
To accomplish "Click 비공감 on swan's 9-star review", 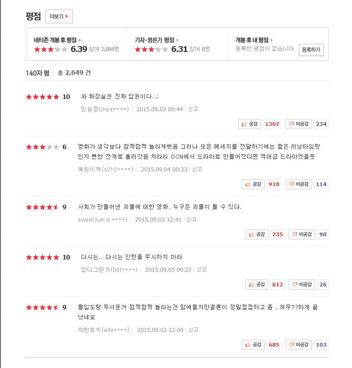I will 302,234.
